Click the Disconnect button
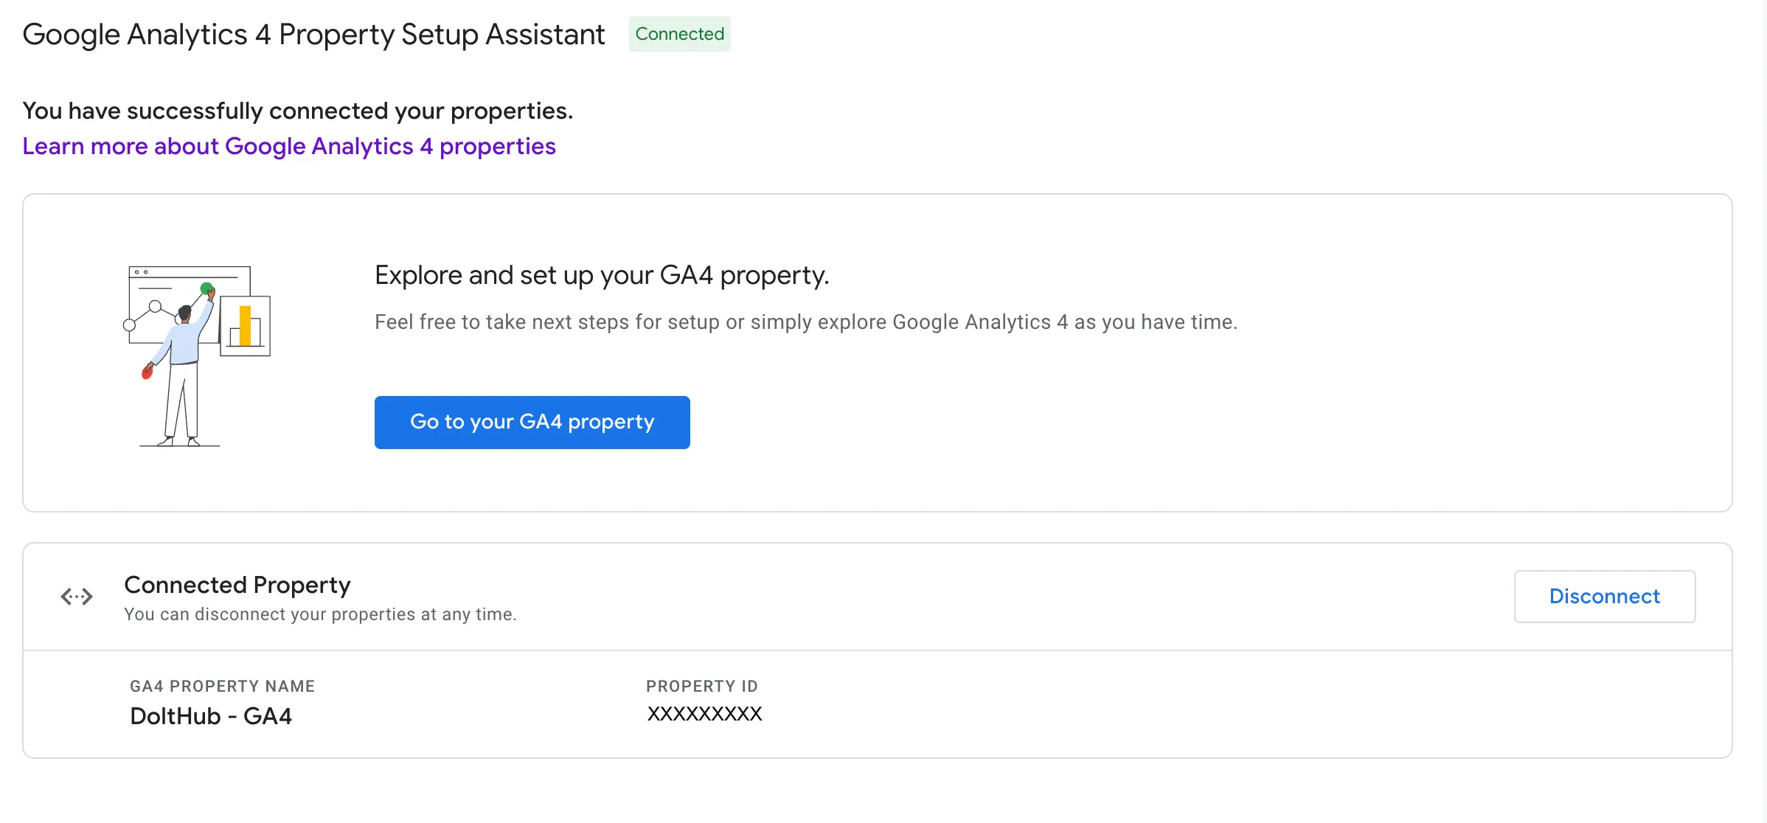The image size is (1767, 823). pos(1604,596)
